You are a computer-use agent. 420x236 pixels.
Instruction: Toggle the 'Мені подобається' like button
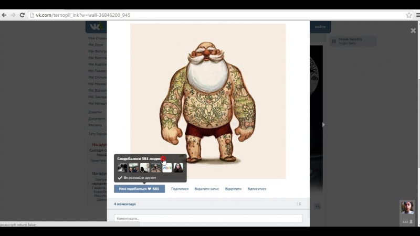coord(139,189)
